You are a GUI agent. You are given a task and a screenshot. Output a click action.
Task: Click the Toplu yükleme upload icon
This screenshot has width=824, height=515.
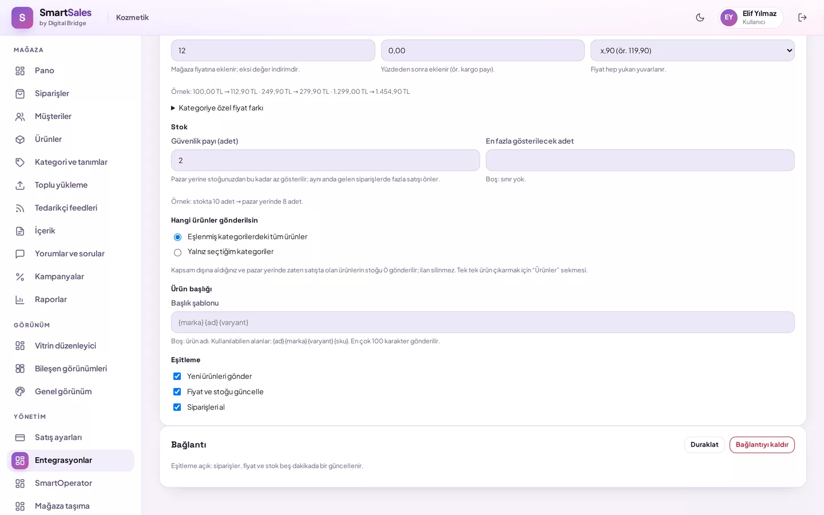tap(20, 185)
